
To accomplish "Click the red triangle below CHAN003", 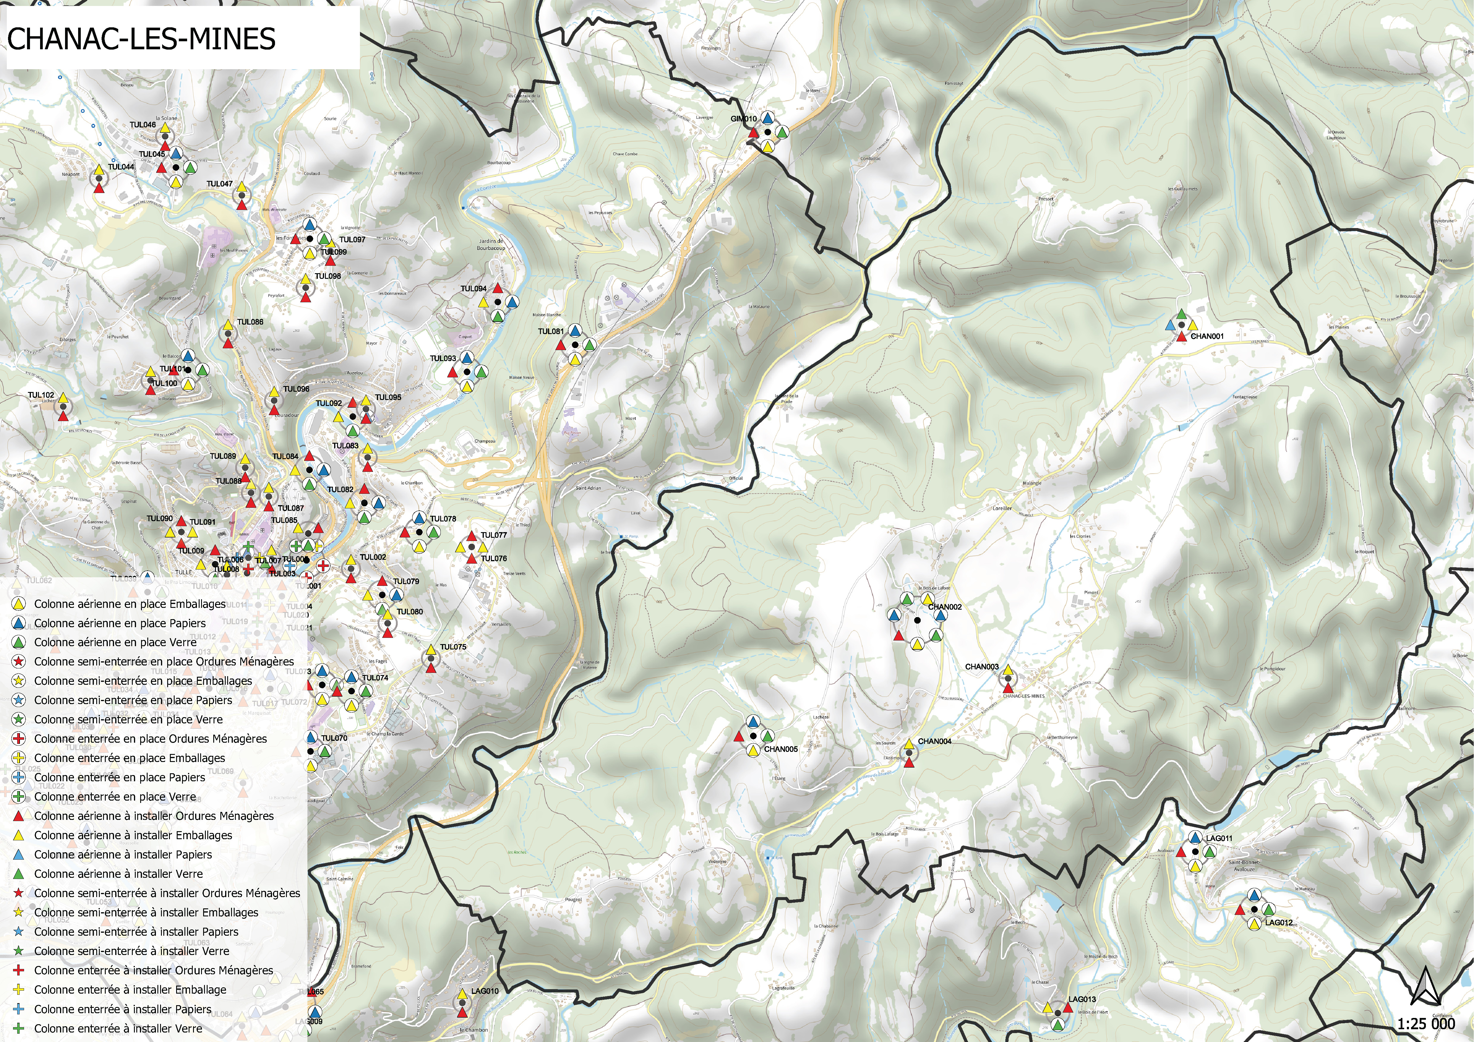I will pyautogui.click(x=1008, y=689).
